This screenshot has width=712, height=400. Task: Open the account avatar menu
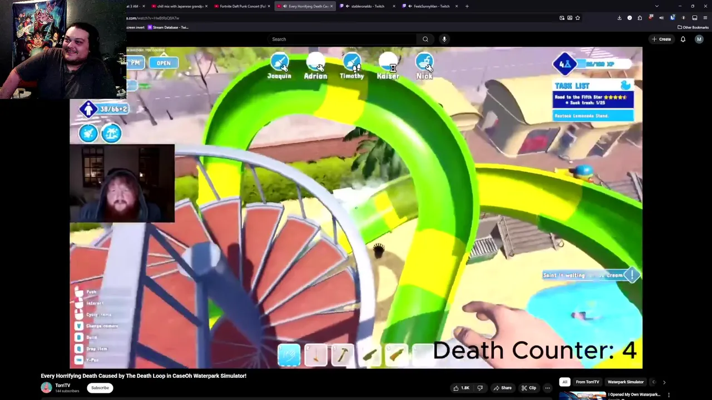699,39
